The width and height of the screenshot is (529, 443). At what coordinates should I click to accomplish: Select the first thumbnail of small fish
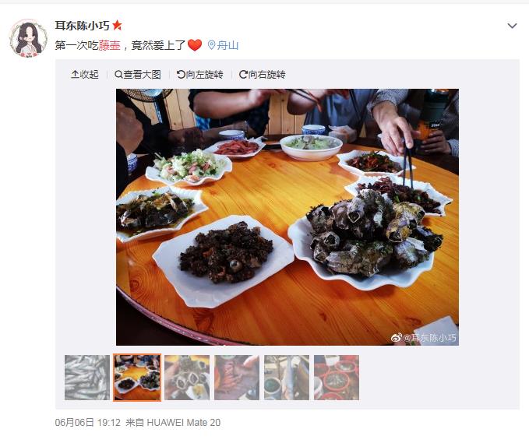click(x=87, y=378)
